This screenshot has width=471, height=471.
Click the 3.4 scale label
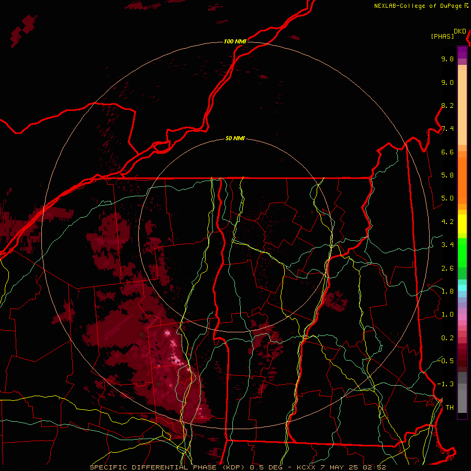coord(447,245)
